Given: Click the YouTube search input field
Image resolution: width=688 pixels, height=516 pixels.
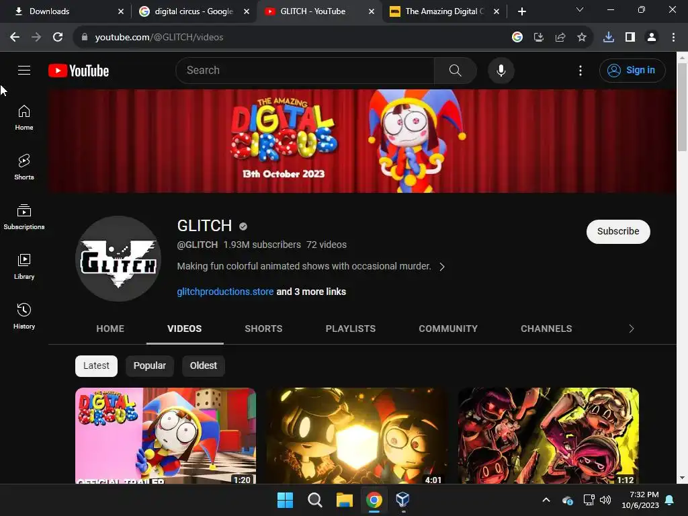Looking at the screenshot, I should click(305, 70).
